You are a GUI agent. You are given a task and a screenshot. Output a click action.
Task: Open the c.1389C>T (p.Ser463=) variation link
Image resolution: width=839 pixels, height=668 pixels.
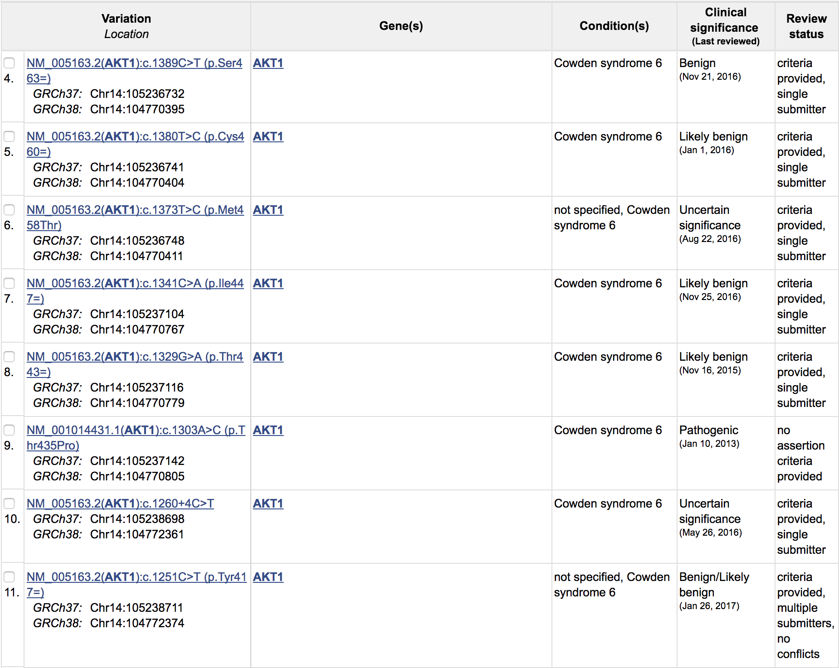click(135, 71)
